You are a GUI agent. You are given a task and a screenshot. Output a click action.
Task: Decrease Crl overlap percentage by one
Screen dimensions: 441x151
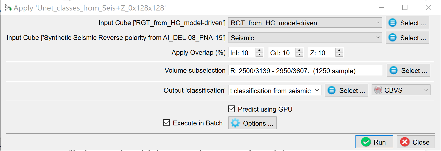pos(299,55)
